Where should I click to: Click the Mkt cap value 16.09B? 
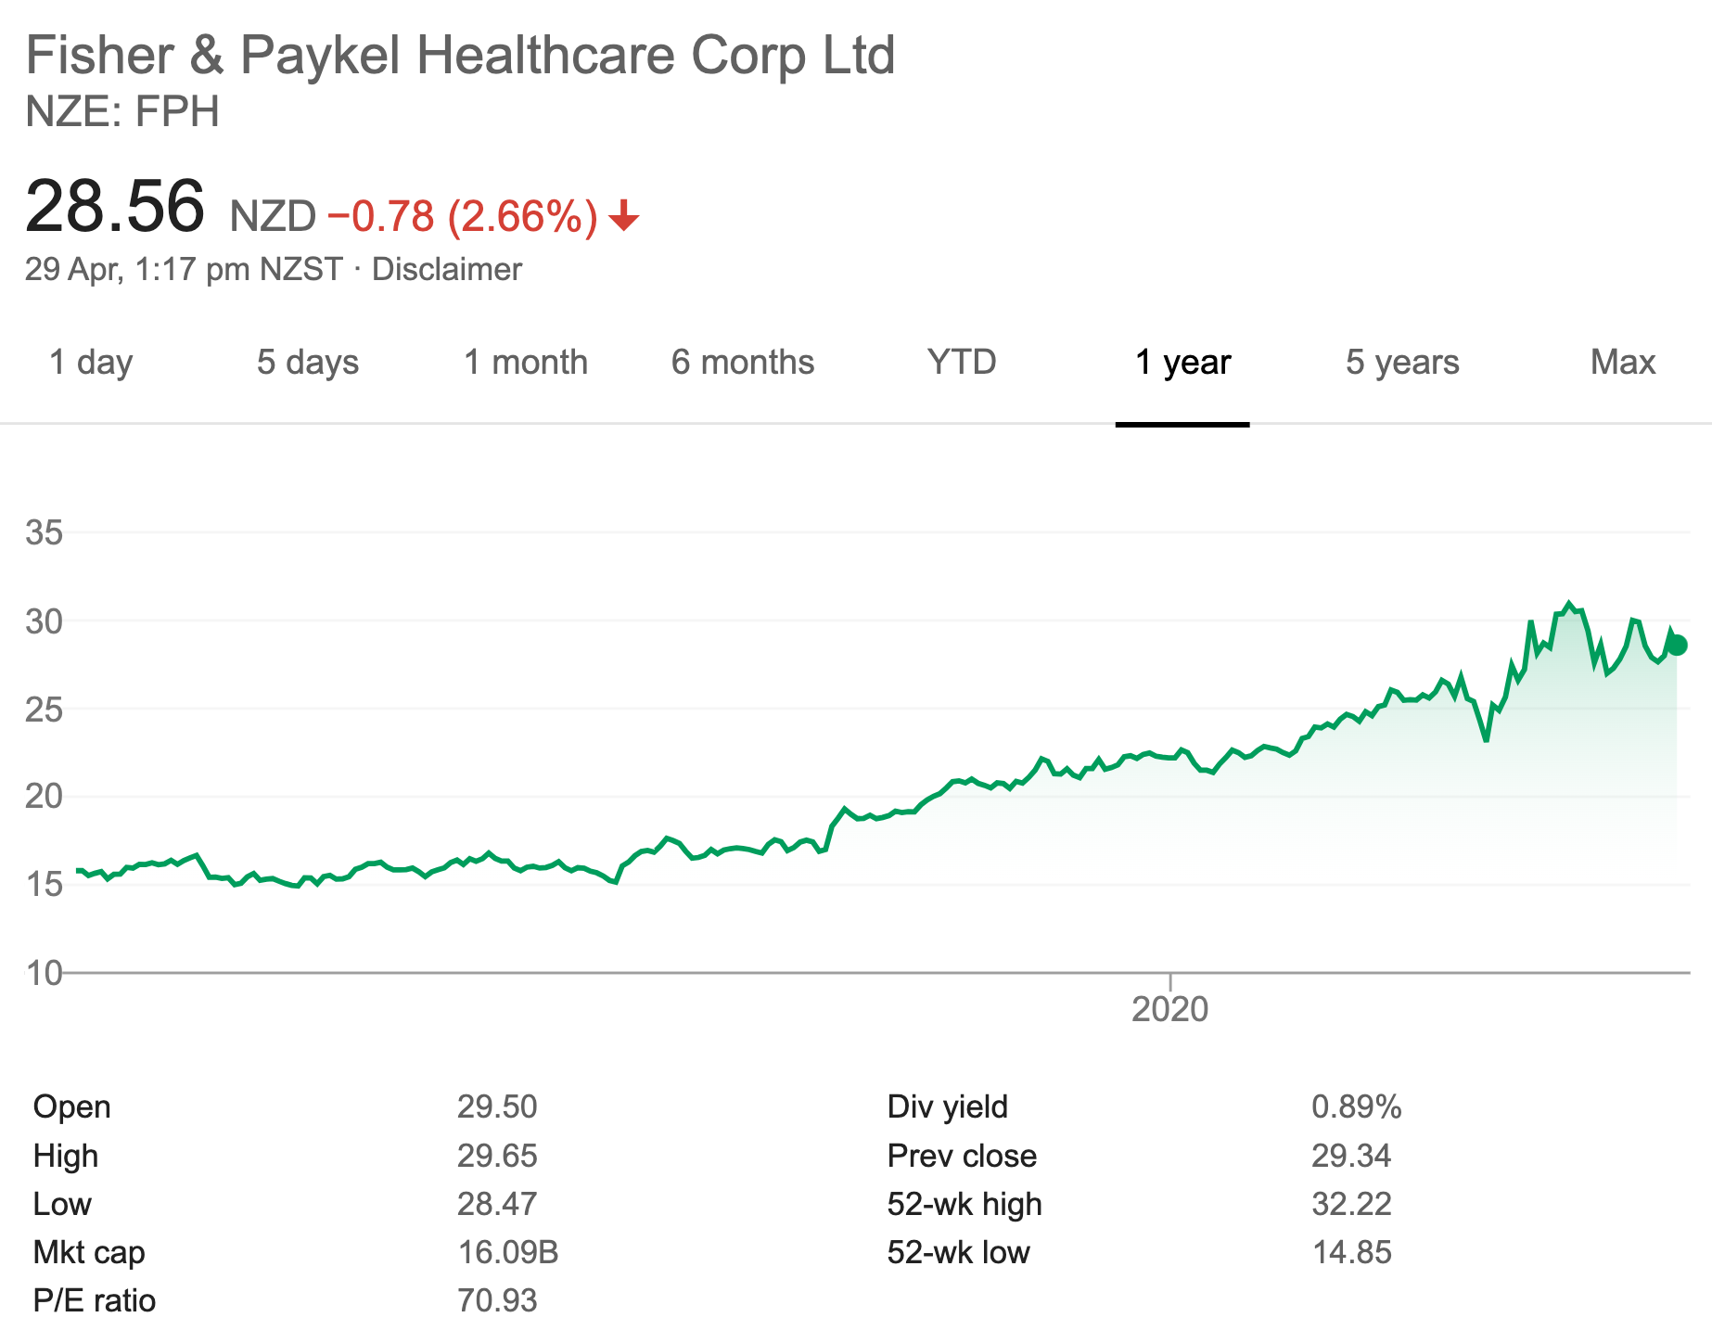507,1252
